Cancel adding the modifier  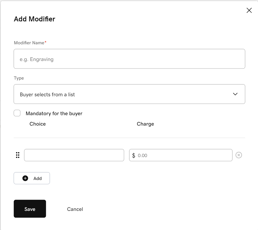[75, 209]
